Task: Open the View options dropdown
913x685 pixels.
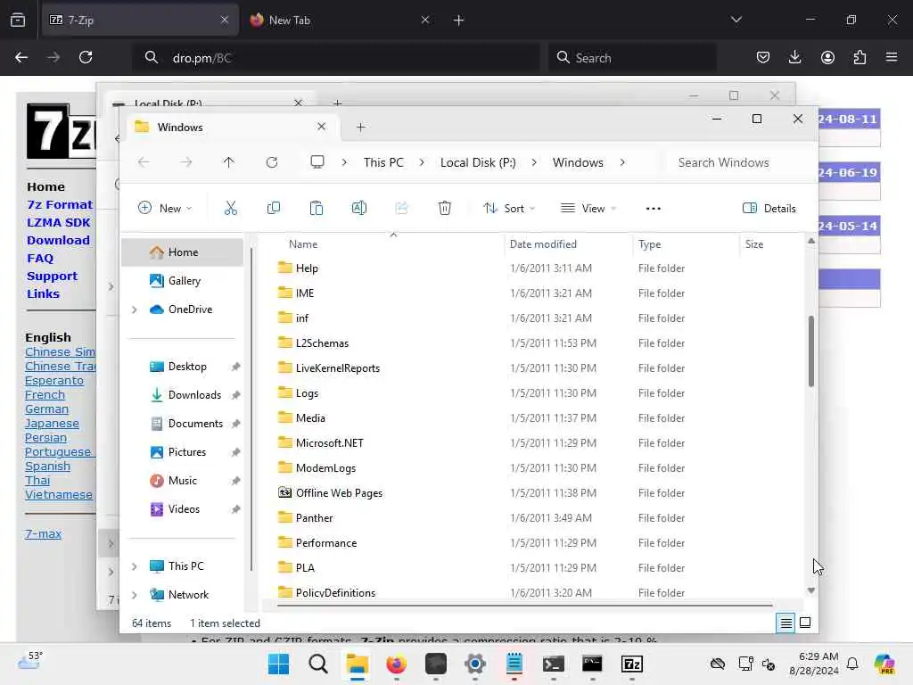Action: coord(588,209)
